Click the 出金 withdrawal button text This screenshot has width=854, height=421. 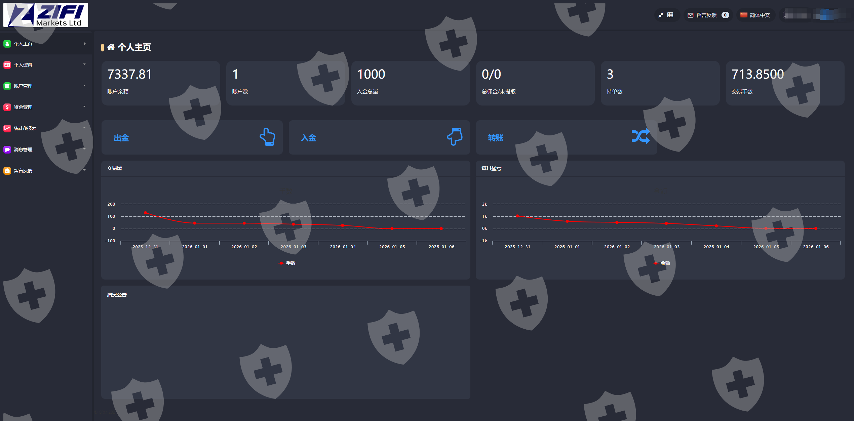[x=121, y=138]
